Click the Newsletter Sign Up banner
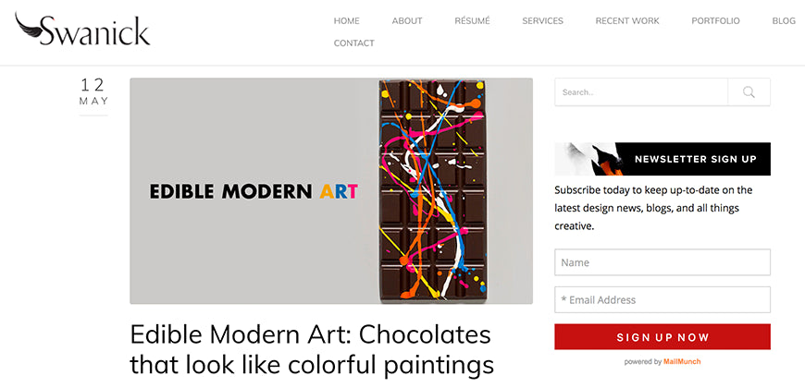The height and width of the screenshot is (388, 805). coord(663,159)
